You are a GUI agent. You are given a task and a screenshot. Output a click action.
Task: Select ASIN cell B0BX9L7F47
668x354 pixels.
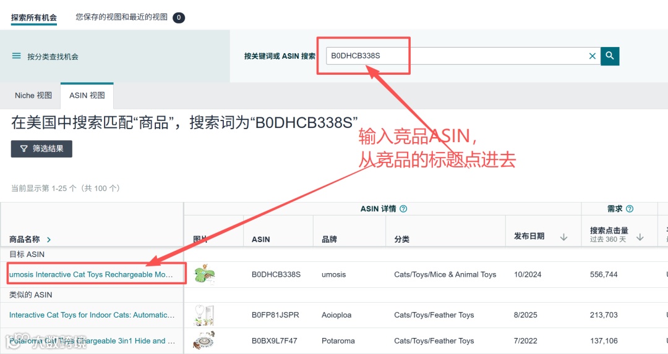click(x=275, y=341)
